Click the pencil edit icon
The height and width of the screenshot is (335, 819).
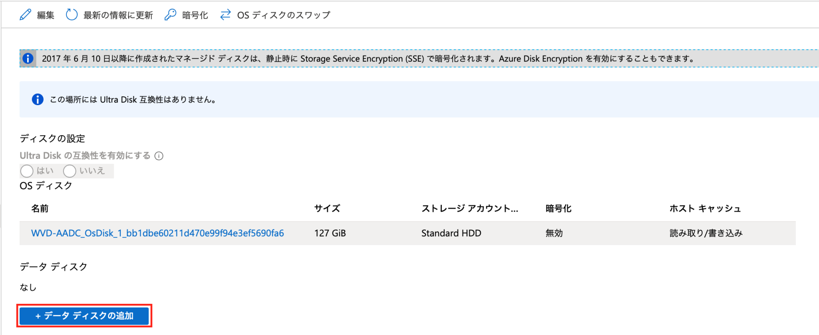[25, 15]
